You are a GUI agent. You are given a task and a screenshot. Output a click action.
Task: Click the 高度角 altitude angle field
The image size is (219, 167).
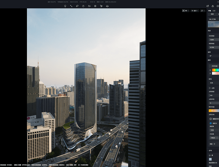tap(214, 130)
